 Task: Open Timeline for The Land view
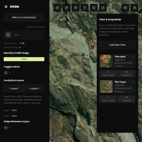point(126,74)
